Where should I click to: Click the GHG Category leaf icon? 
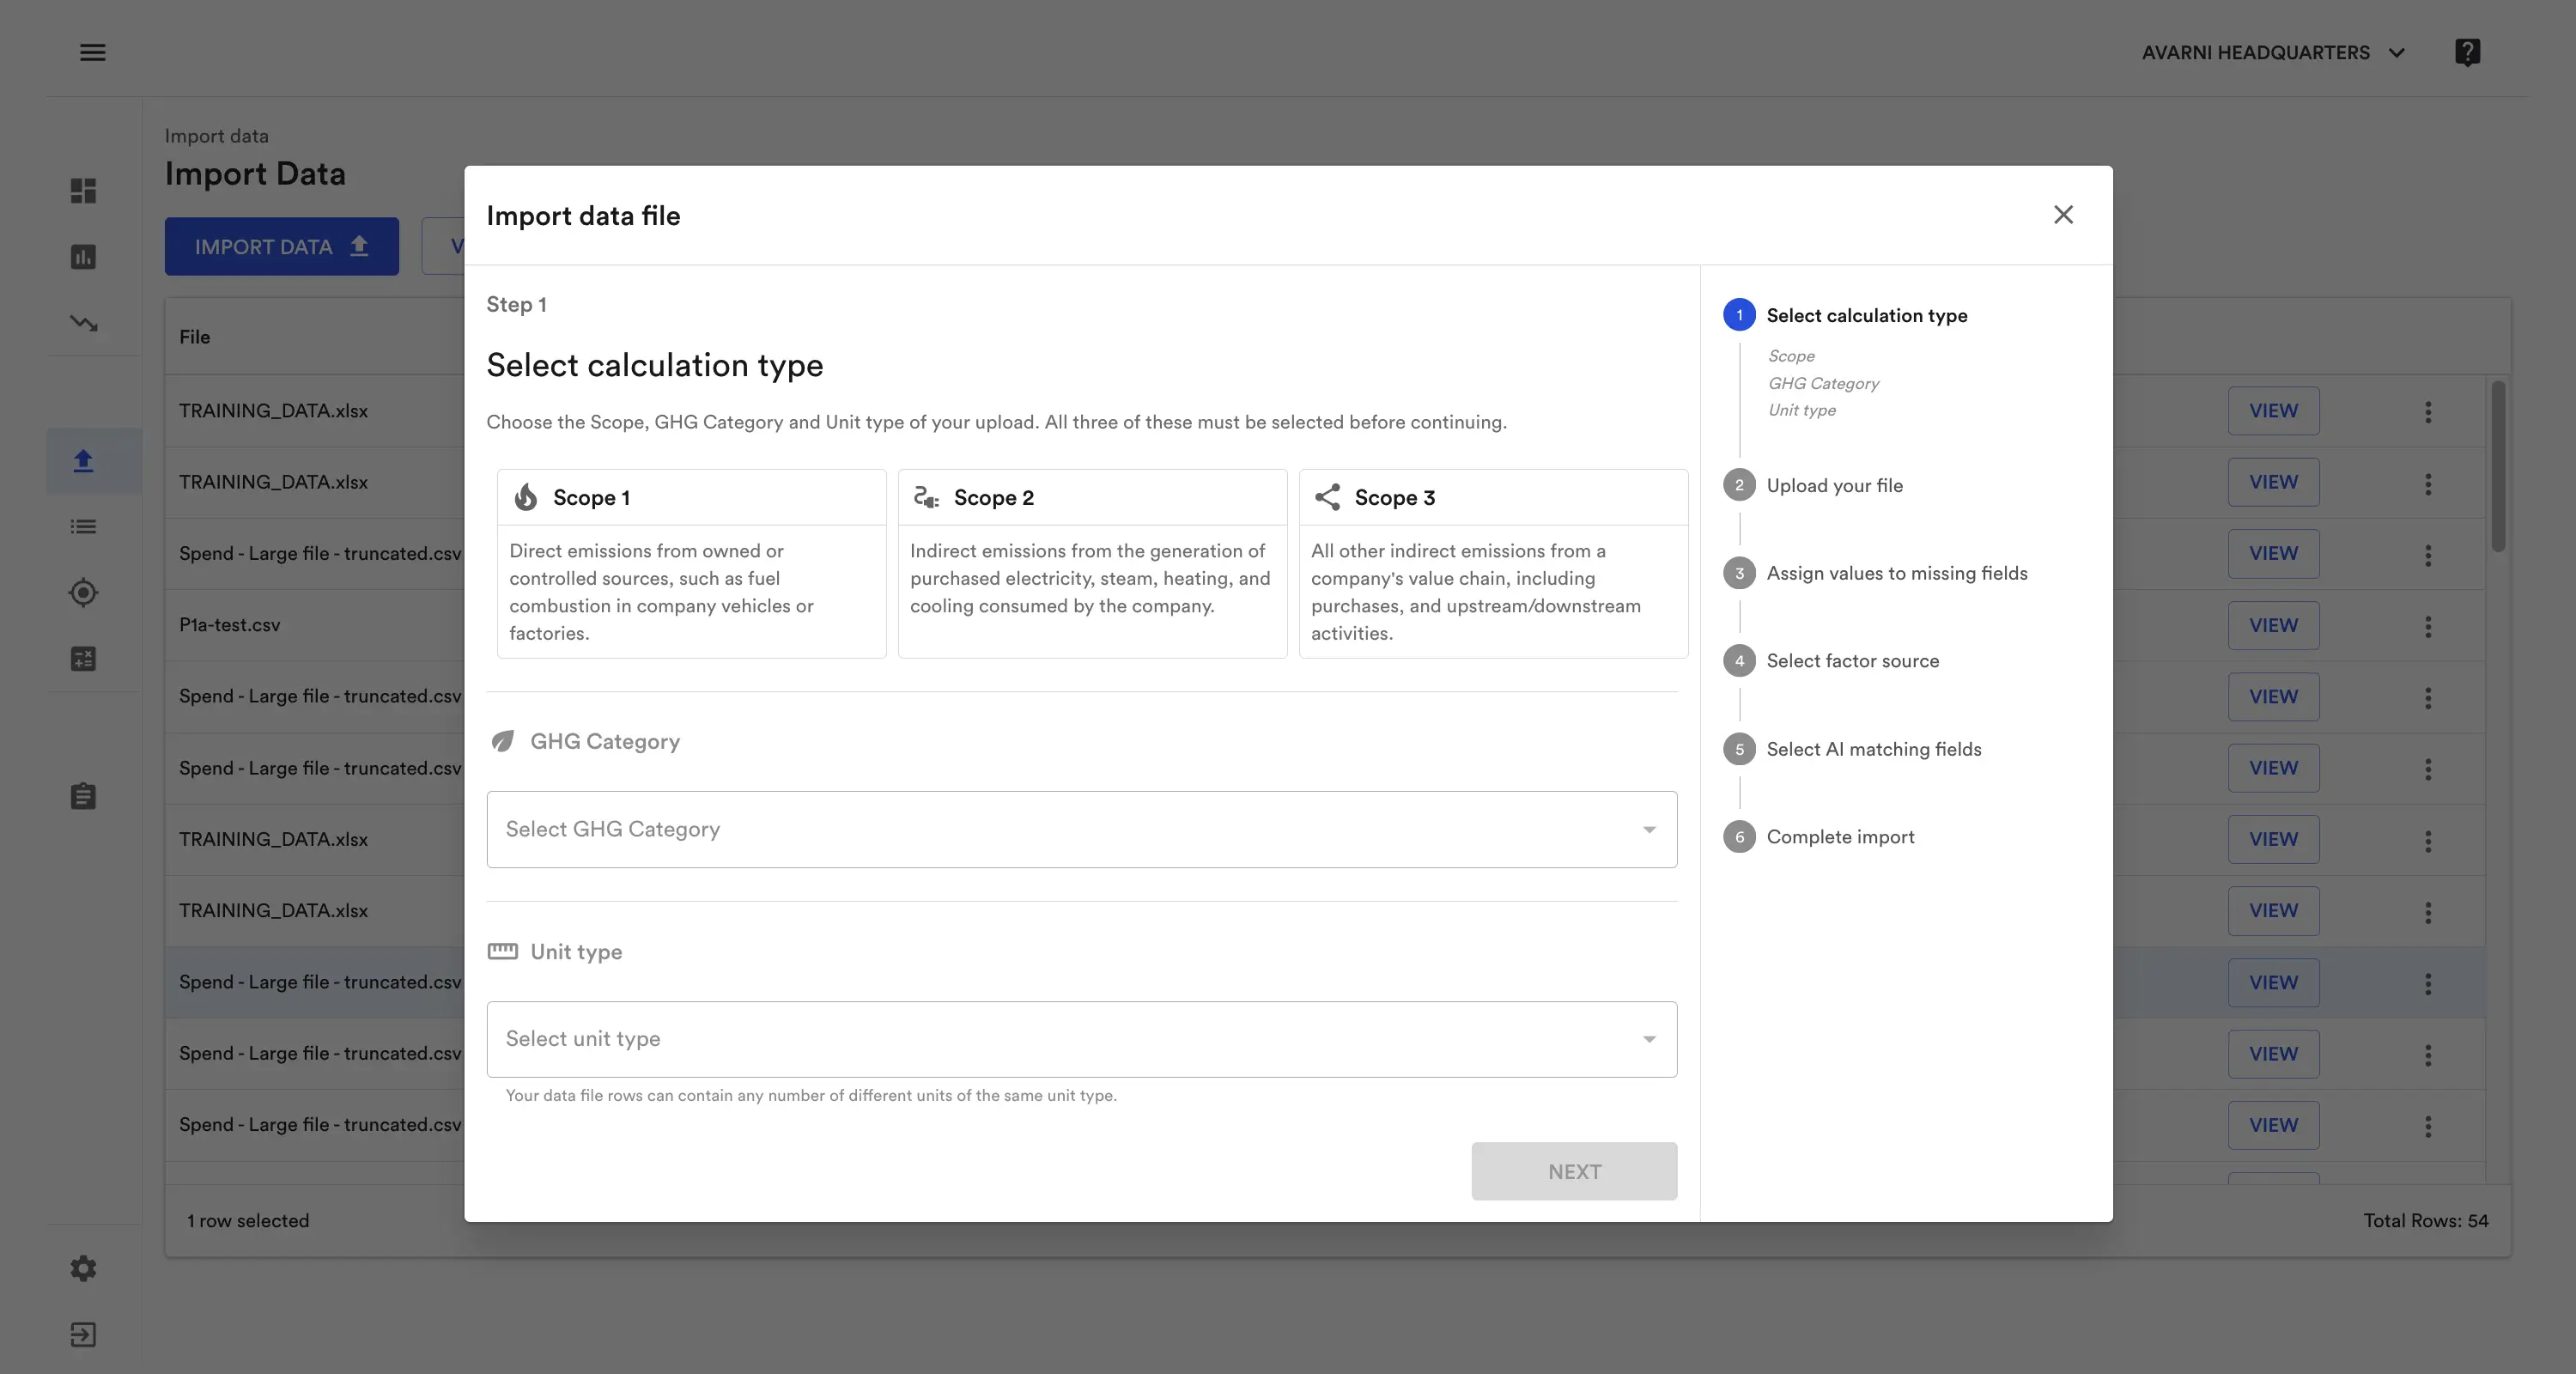coord(503,741)
